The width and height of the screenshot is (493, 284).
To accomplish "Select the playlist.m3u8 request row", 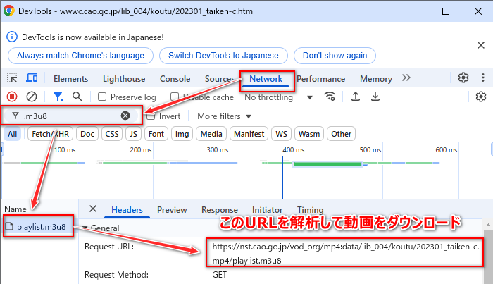I will coord(40,226).
